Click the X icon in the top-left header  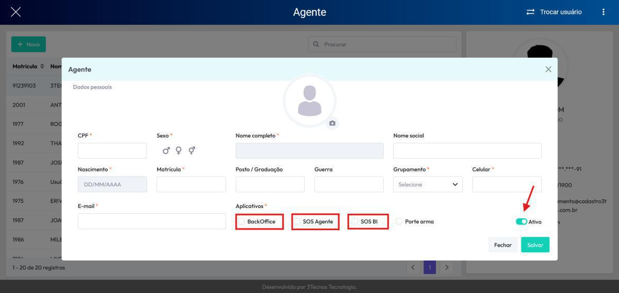click(16, 12)
